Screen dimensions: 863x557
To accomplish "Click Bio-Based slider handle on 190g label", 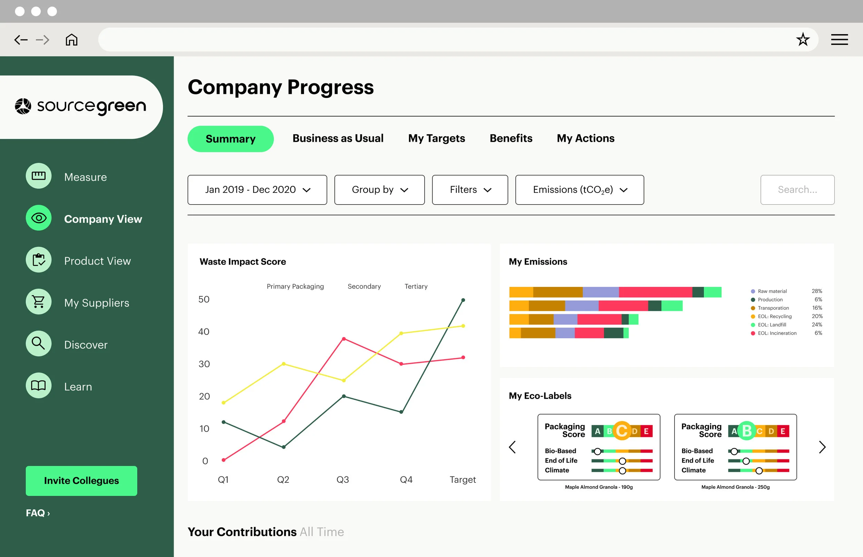I will [598, 451].
